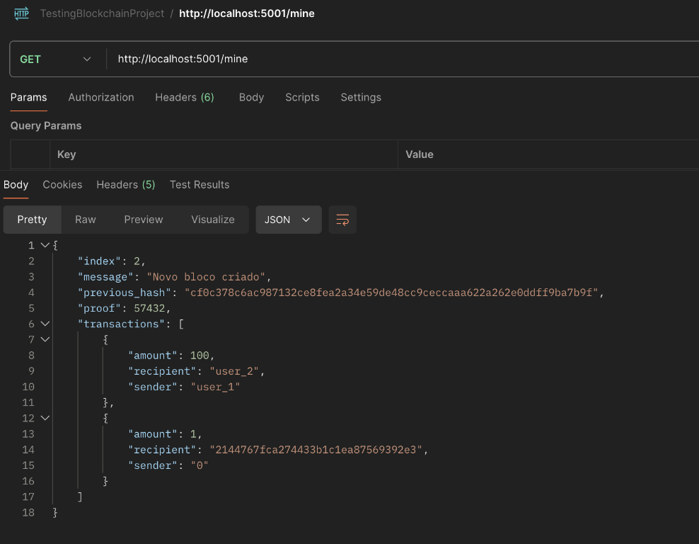This screenshot has height=544, width=699.
Task: Select the Pretty view button
Action: 32,220
